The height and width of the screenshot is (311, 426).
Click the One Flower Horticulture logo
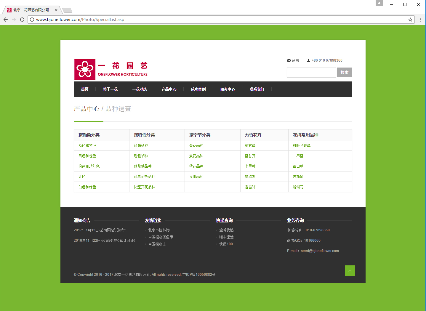point(111,70)
